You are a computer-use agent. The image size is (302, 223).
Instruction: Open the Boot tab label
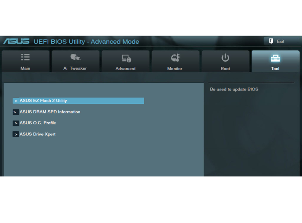tap(225, 69)
